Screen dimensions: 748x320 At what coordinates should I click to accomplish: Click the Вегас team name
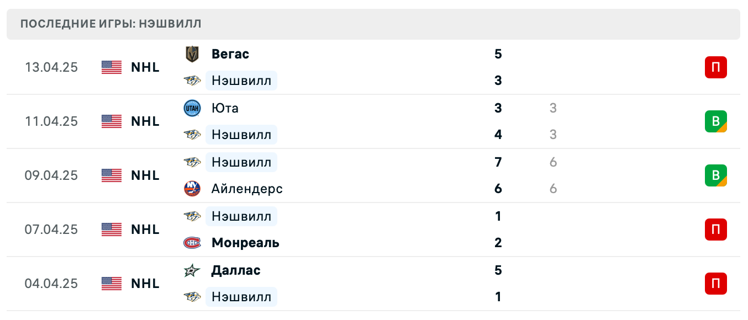point(230,54)
